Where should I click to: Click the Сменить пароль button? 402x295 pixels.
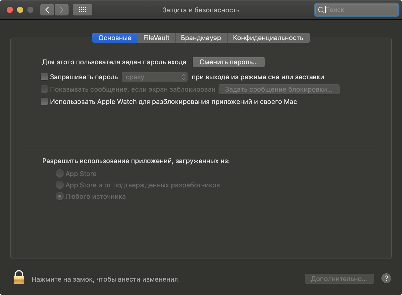[229, 62]
